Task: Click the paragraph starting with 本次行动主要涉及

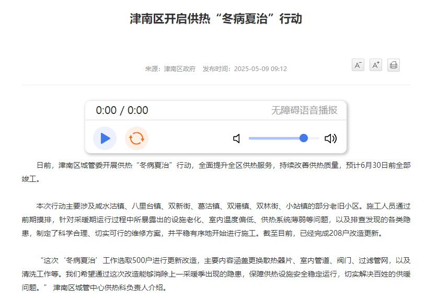Action: pyautogui.click(x=216, y=220)
